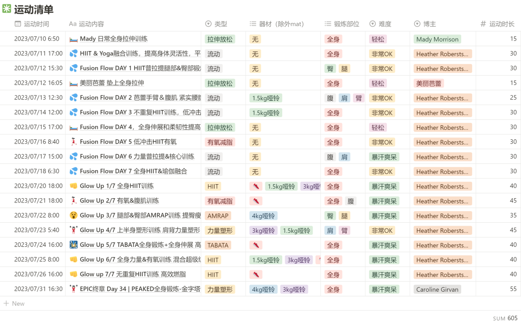521x324 pixels.
Task: Click the 非常OK tag on Glow Up 4/7 row
Action: 382,231
